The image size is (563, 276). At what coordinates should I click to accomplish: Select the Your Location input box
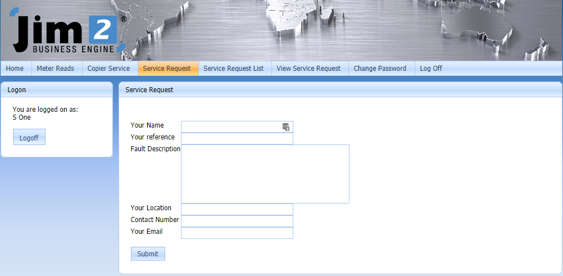click(237, 210)
